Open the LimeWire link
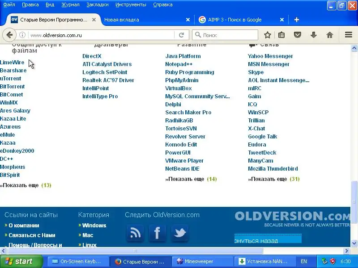The height and width of the screenshot is (268, 358). pos(12,63)
